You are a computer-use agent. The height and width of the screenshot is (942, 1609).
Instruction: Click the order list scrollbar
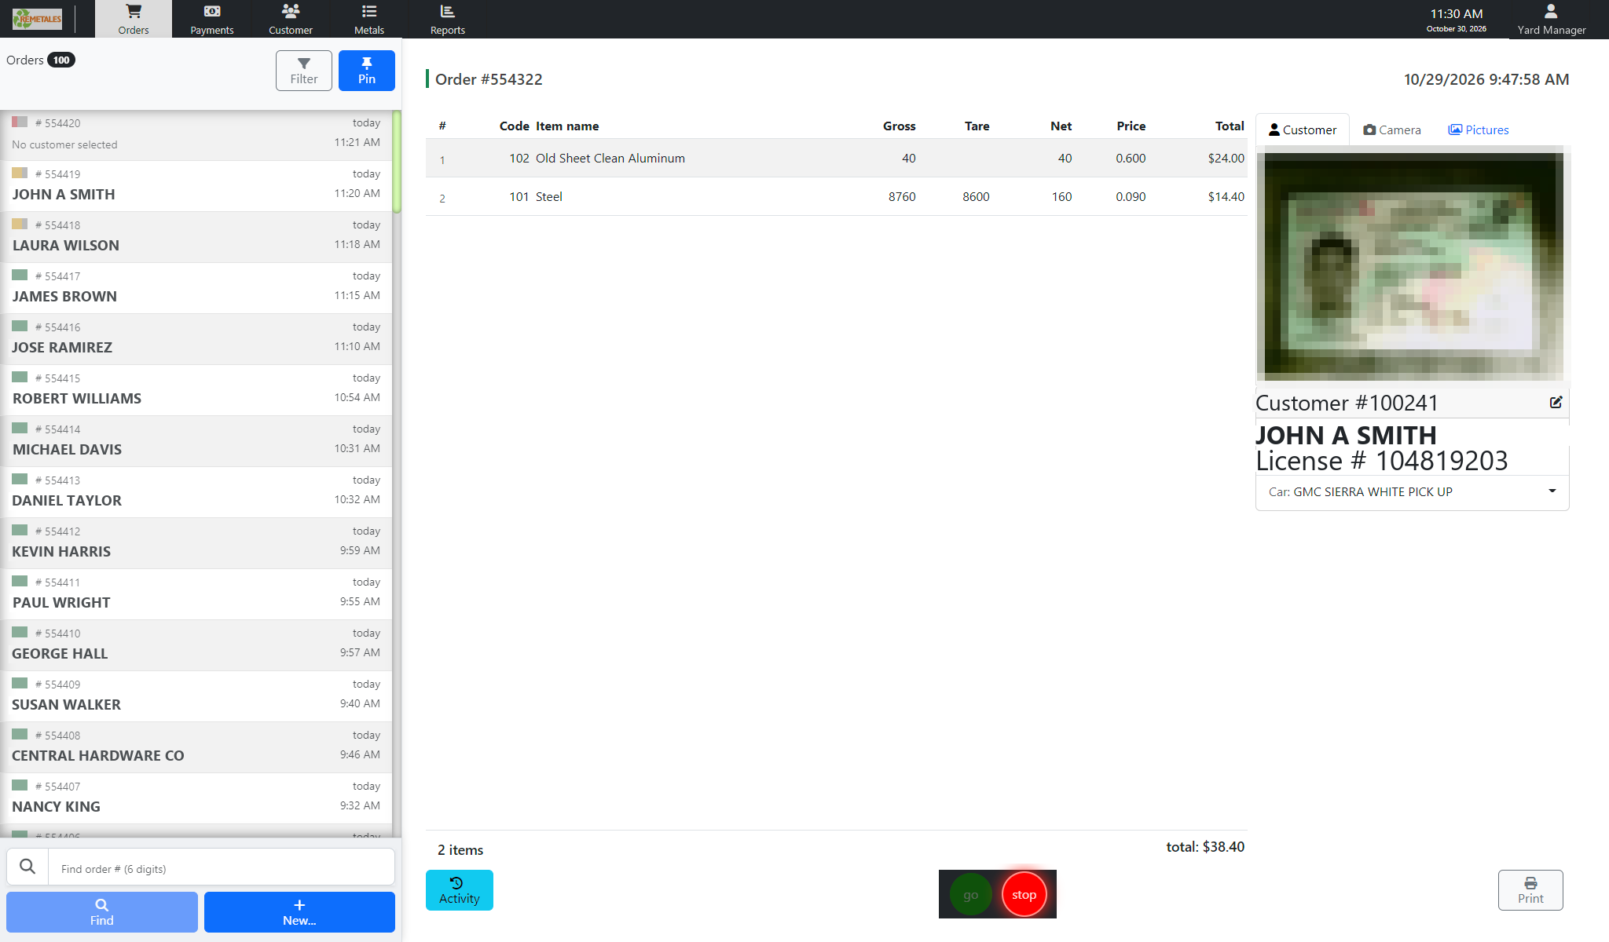click(397, 162)
